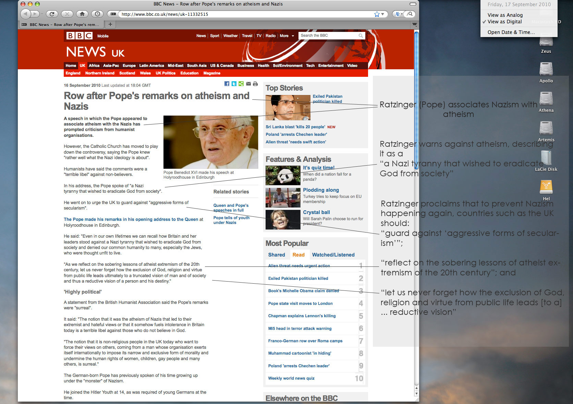Click the magnifier search button in browser toolbar
This screenshot has height=404, width=573.
click(410, 14)
